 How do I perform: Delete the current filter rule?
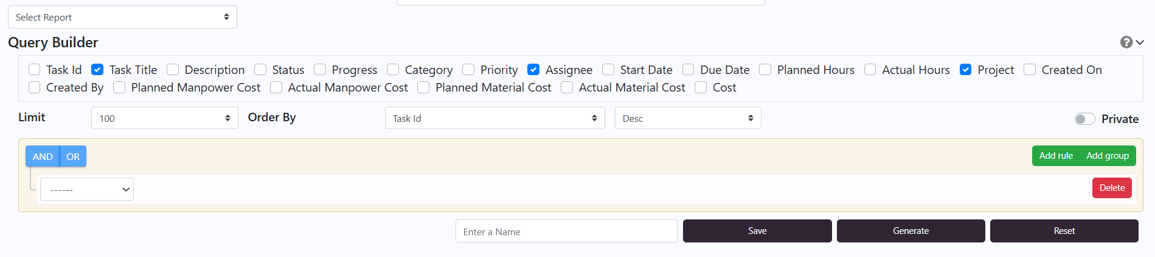(1112, 188)
